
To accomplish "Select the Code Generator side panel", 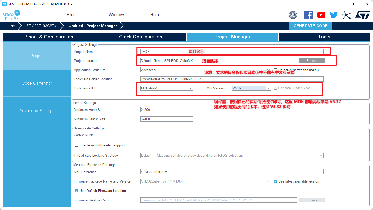I will pos(37,83).
